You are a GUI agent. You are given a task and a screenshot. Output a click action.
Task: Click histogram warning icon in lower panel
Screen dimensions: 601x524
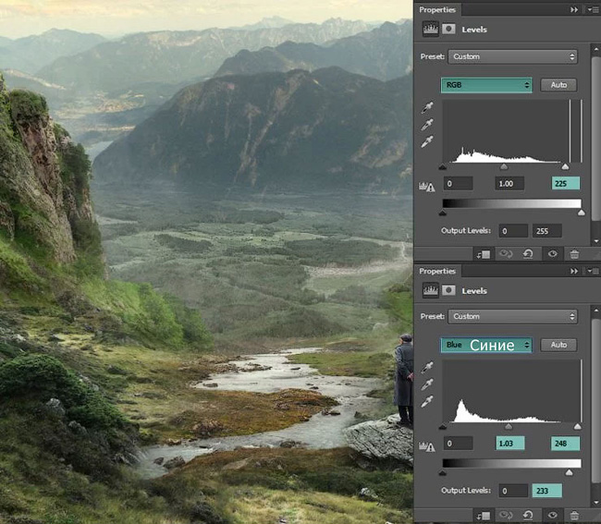coord(426,446)
